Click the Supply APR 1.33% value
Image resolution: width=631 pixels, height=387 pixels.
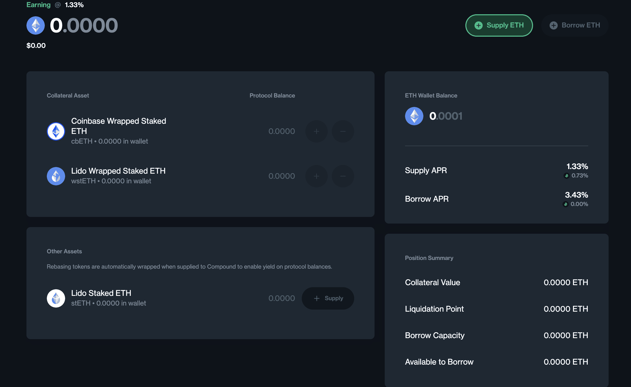pyautogui.click(x=577, y=167)
